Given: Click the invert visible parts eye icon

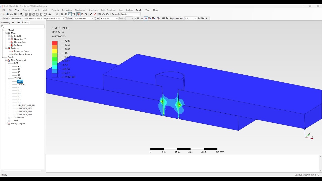Looking at the screenshot, I should click(x=107, y=14).
